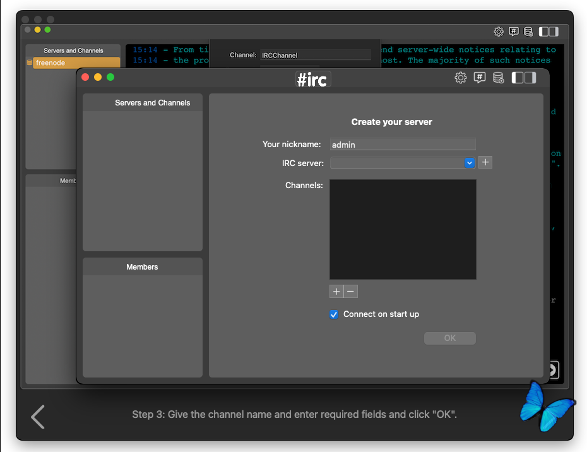The image size is (587, 452).
Task: Click the empty Channels list box
Action: click(x=403, y=229)
